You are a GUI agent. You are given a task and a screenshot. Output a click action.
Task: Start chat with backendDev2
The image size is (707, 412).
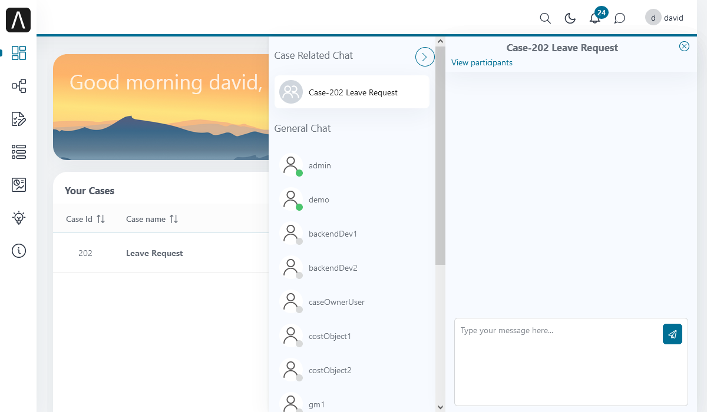352,268
